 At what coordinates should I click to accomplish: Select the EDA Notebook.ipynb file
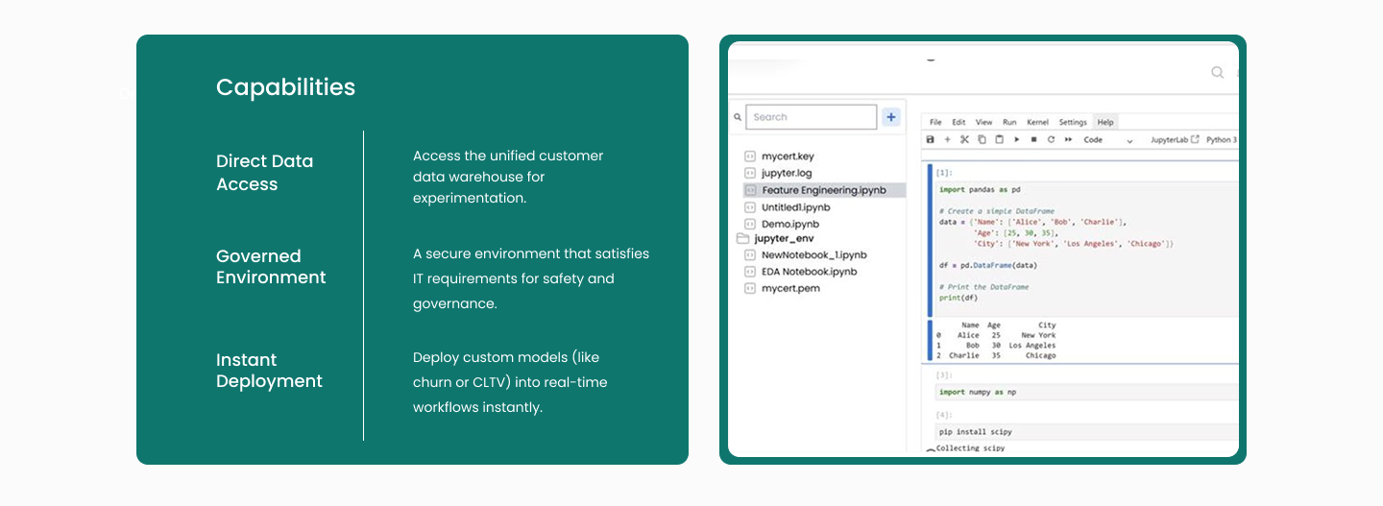pos(809,272)
